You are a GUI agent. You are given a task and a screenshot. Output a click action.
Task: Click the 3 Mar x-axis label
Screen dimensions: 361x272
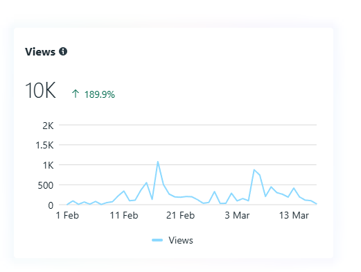237,215
